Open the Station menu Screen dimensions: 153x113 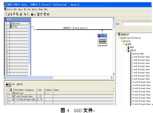coord(10,9)
